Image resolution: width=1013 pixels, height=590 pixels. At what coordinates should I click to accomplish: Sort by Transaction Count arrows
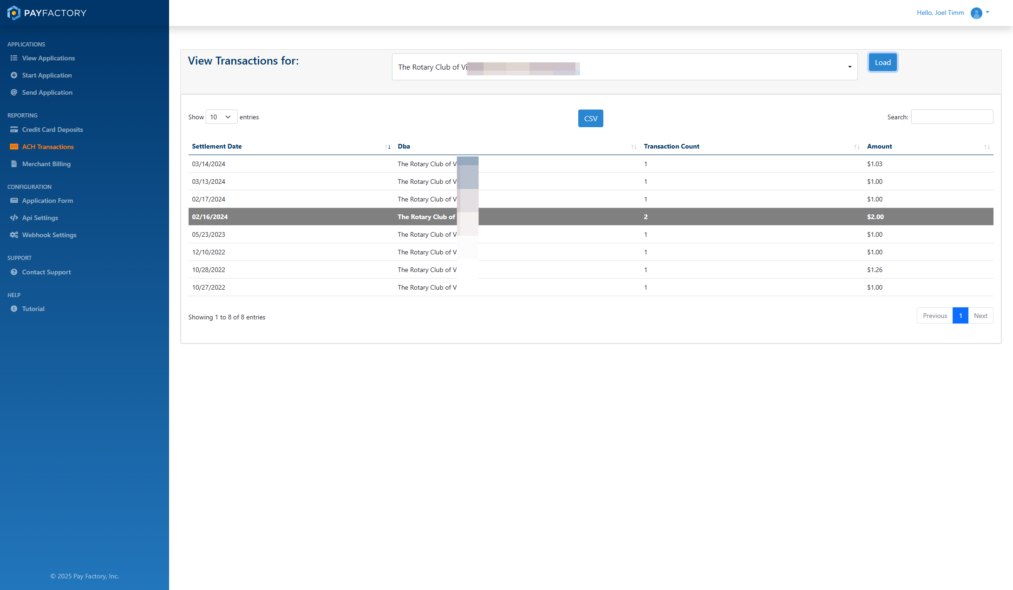[x=857, y=147]
